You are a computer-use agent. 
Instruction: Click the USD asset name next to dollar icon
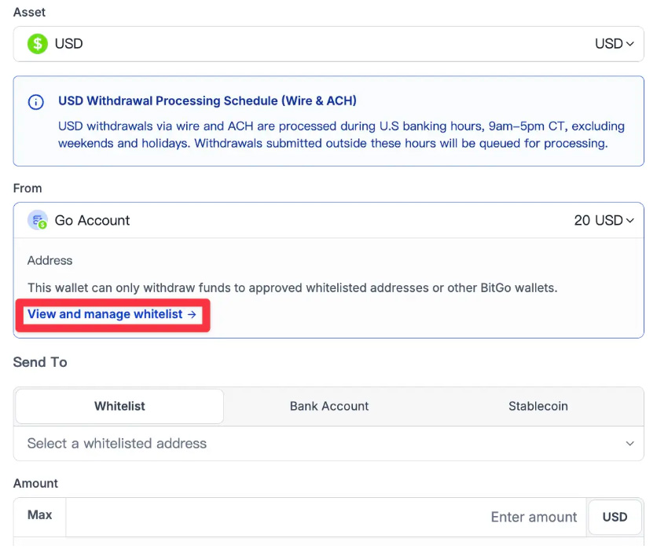pyautogui.click(x=69, y=44)
